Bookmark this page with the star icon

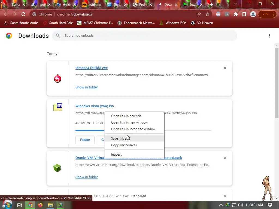point(207,14)
